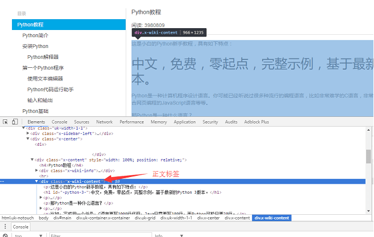This screenshot has height=237, width=374.
Task: Select div.uk-container.x-container breadcrumb
Action: [103, 218]
